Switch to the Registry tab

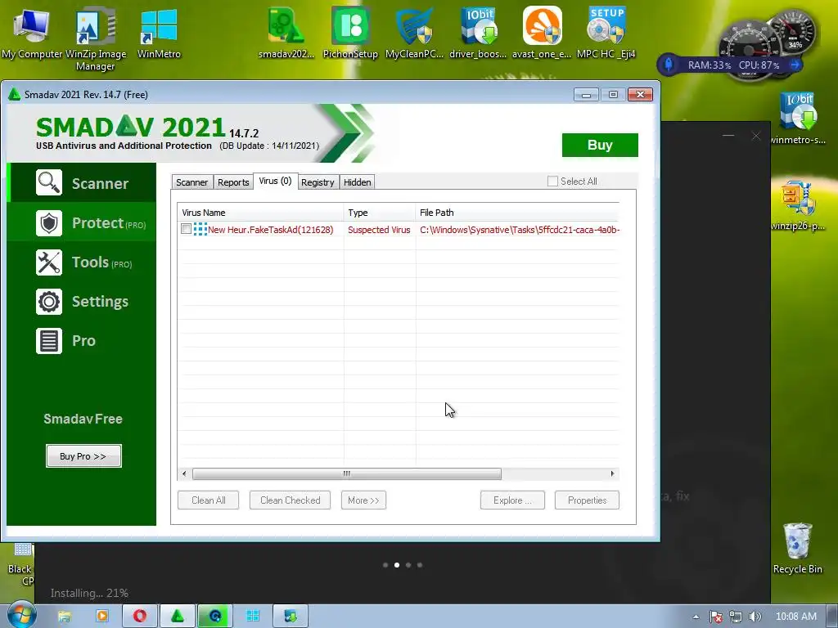pos(318,182)
